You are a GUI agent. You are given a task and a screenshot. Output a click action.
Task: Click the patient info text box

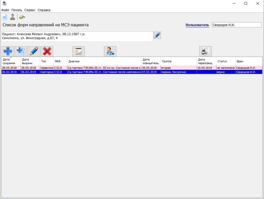click(x=77, y=37)
